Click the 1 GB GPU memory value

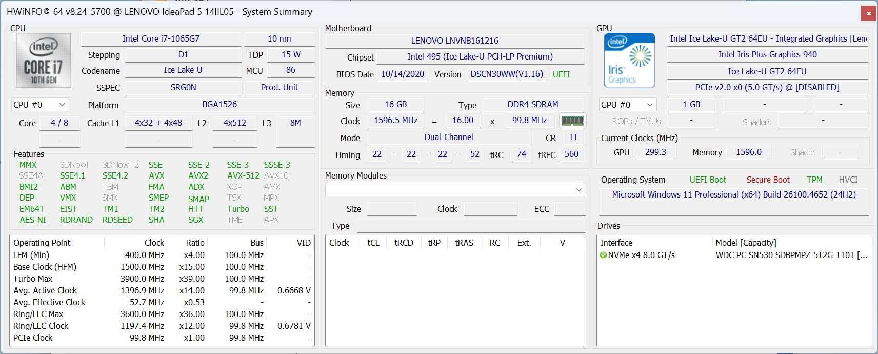point(691,105)
